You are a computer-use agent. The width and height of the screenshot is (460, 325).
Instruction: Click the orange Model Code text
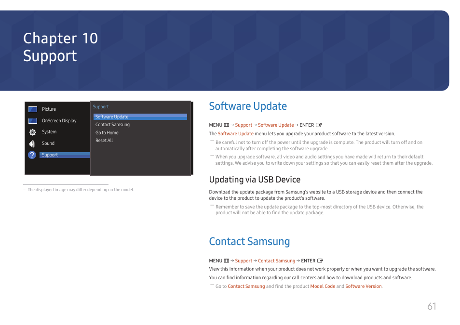tap(323, 286)
